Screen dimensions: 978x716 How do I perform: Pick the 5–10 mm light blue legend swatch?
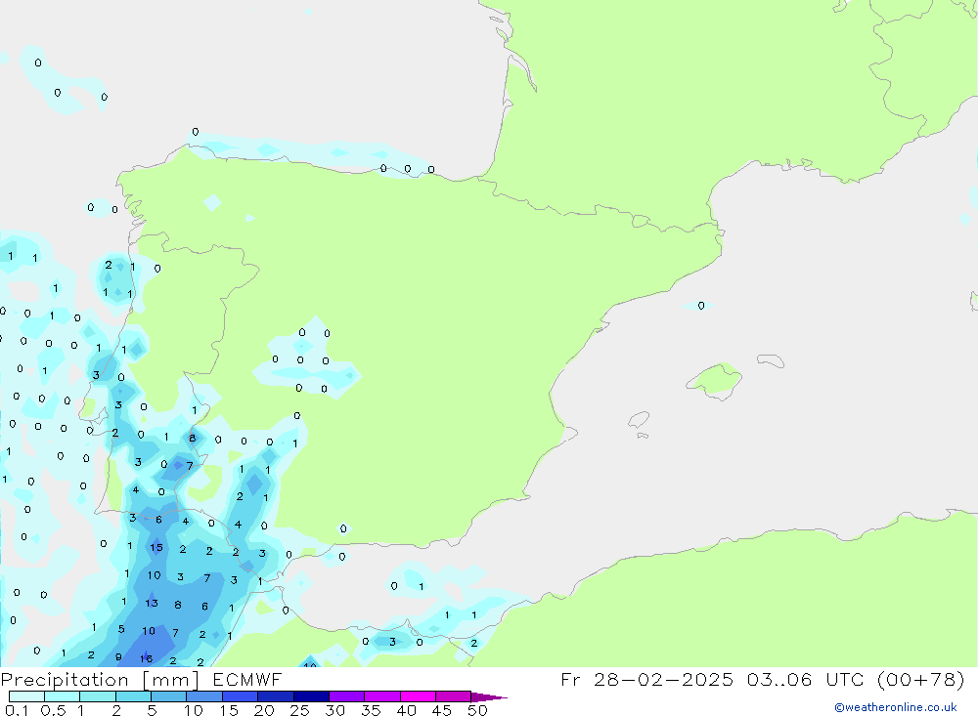169,696
